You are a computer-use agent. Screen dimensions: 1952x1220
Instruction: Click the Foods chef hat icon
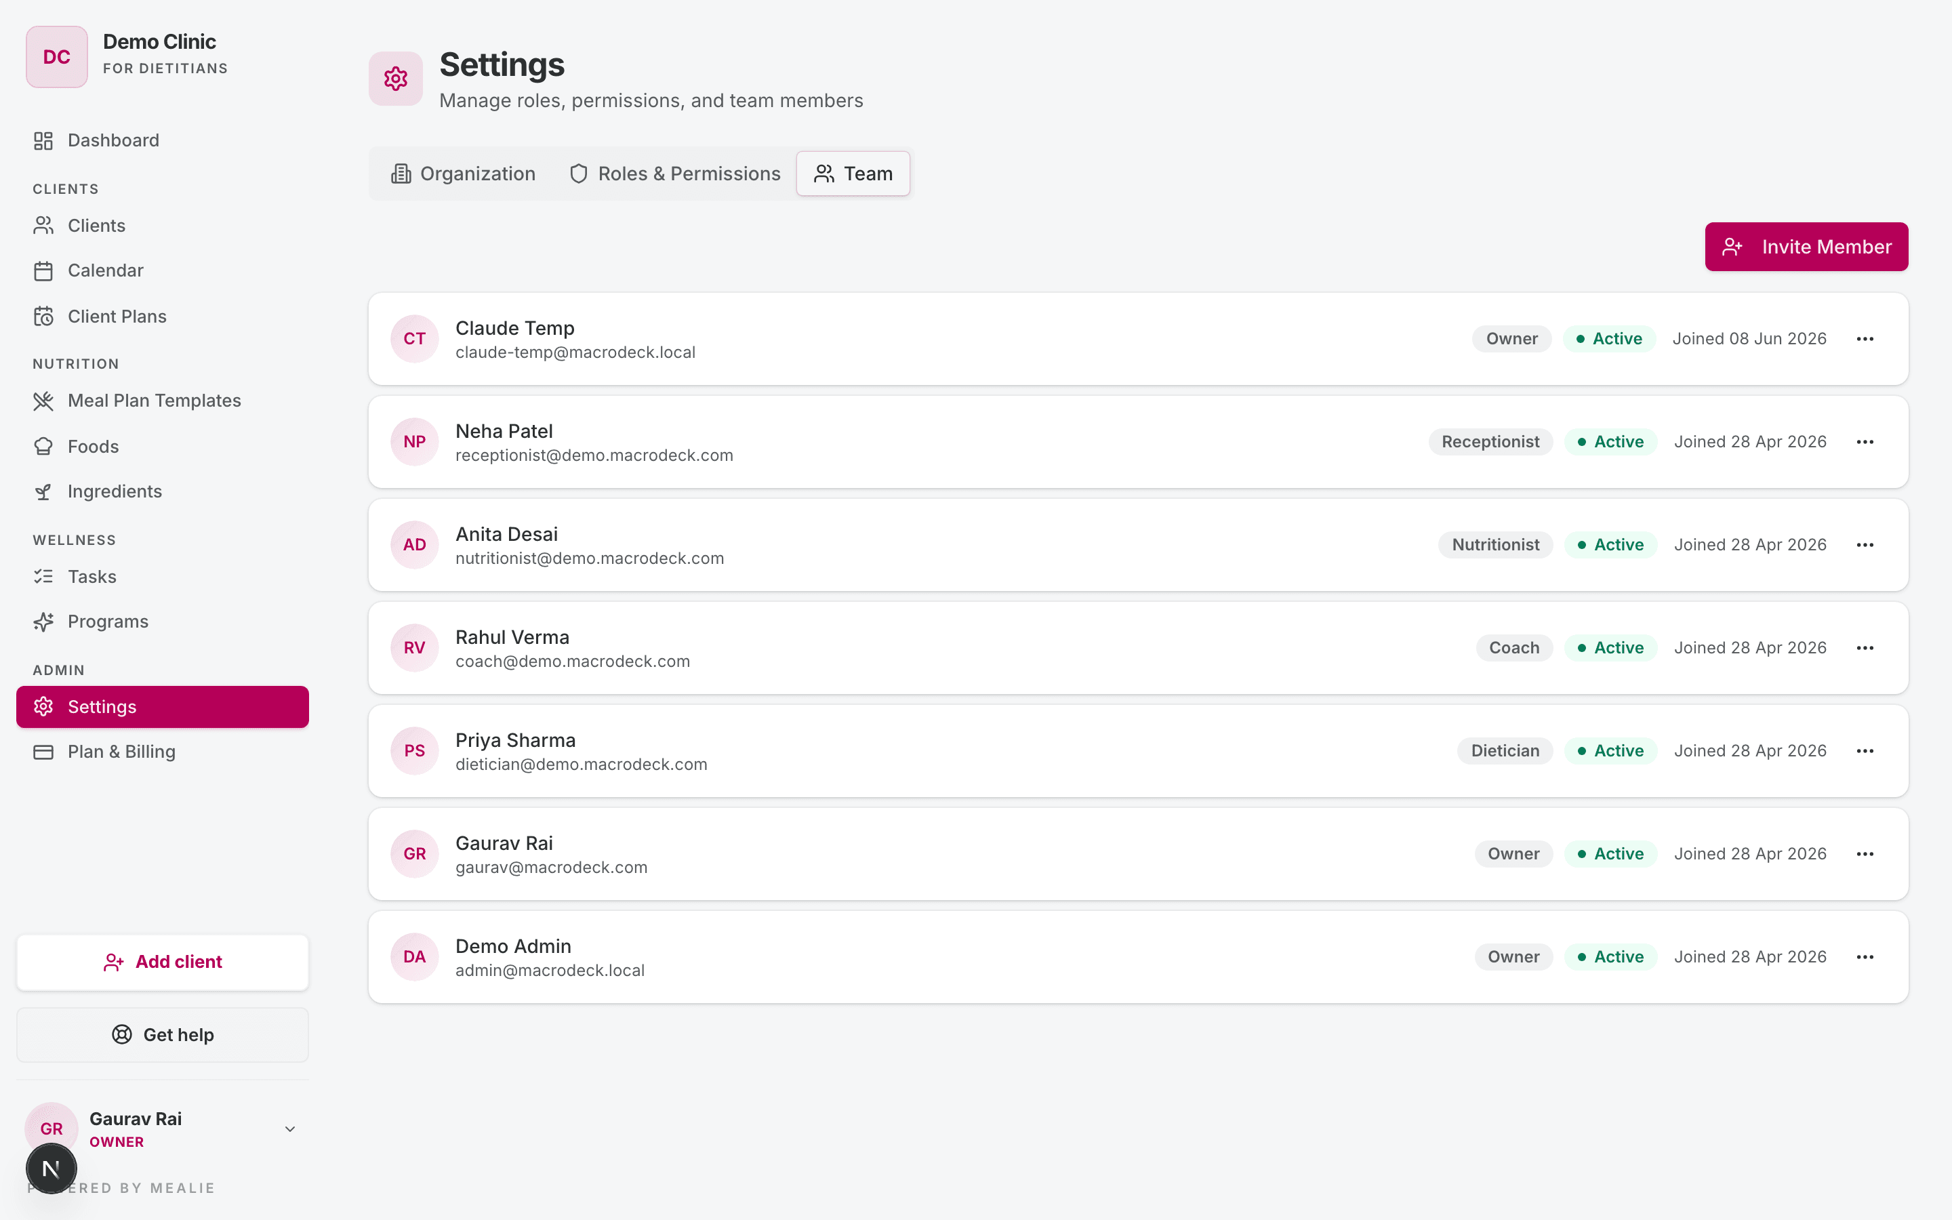click(43, 446)
